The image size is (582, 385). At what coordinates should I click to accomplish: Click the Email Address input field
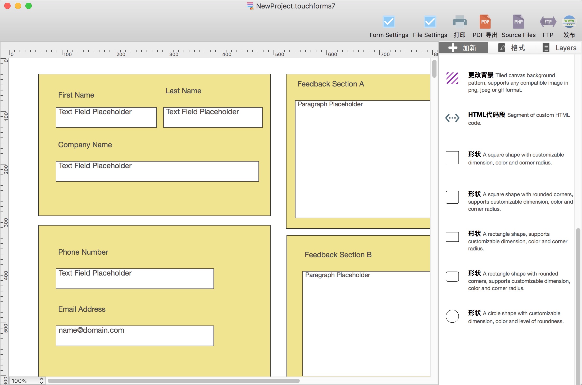pos(135,335)
